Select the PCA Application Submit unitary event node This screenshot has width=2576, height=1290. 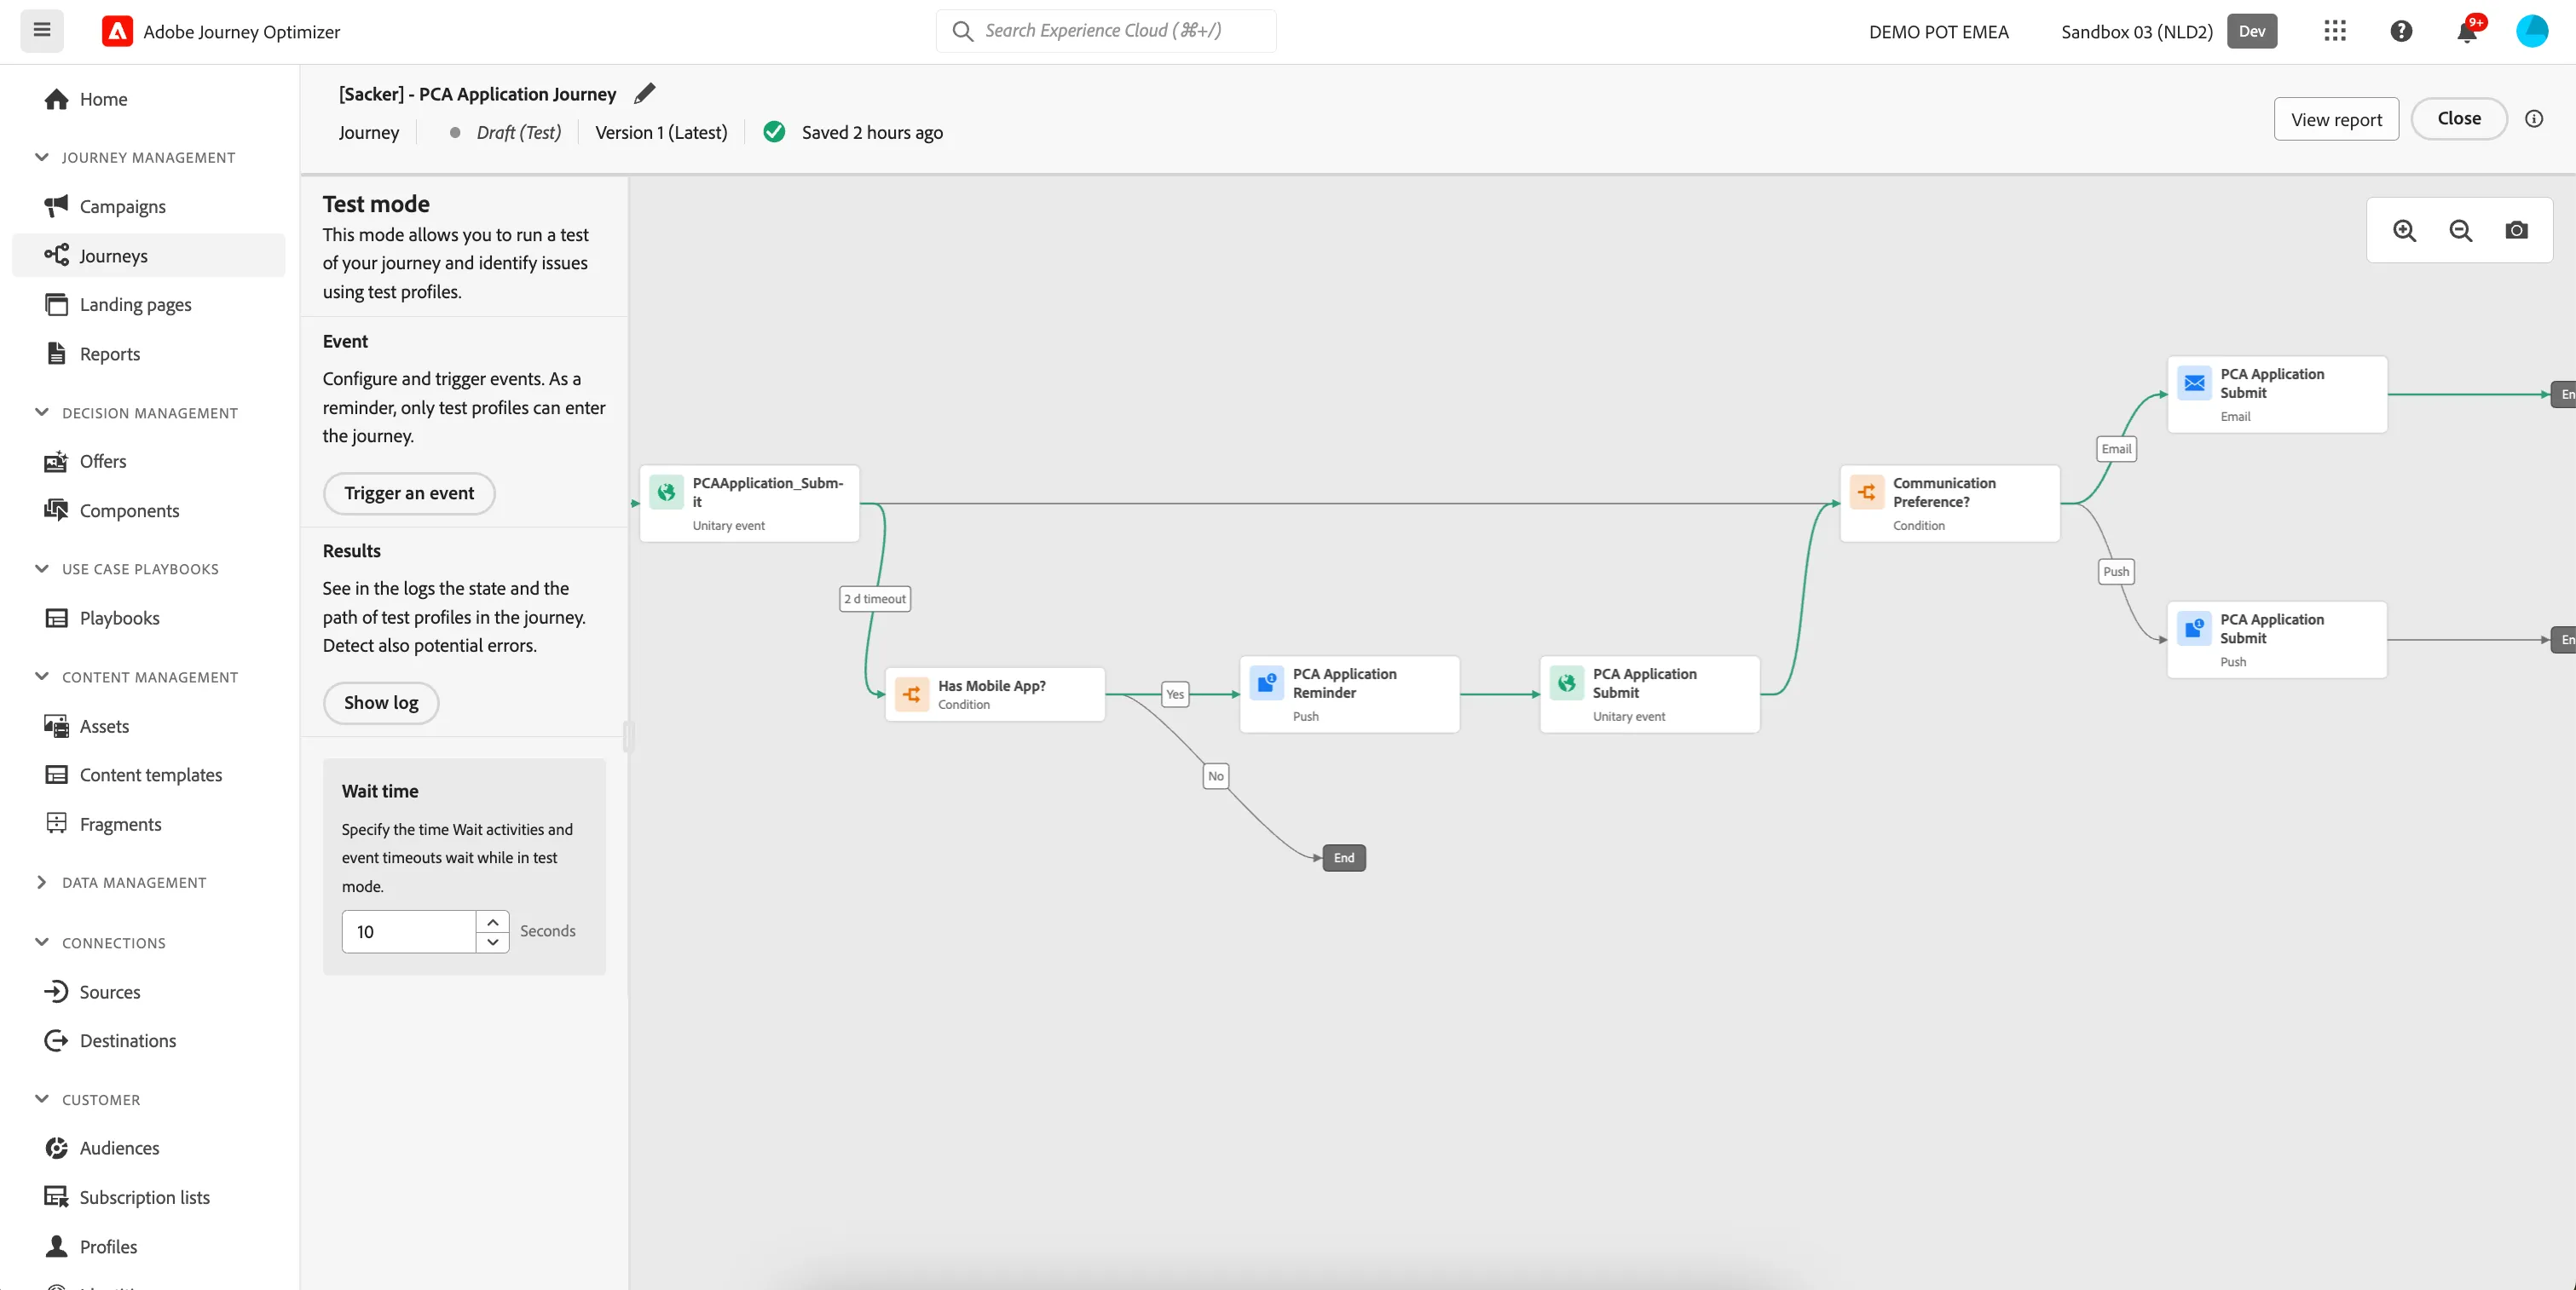click(x=1649, y=694)
